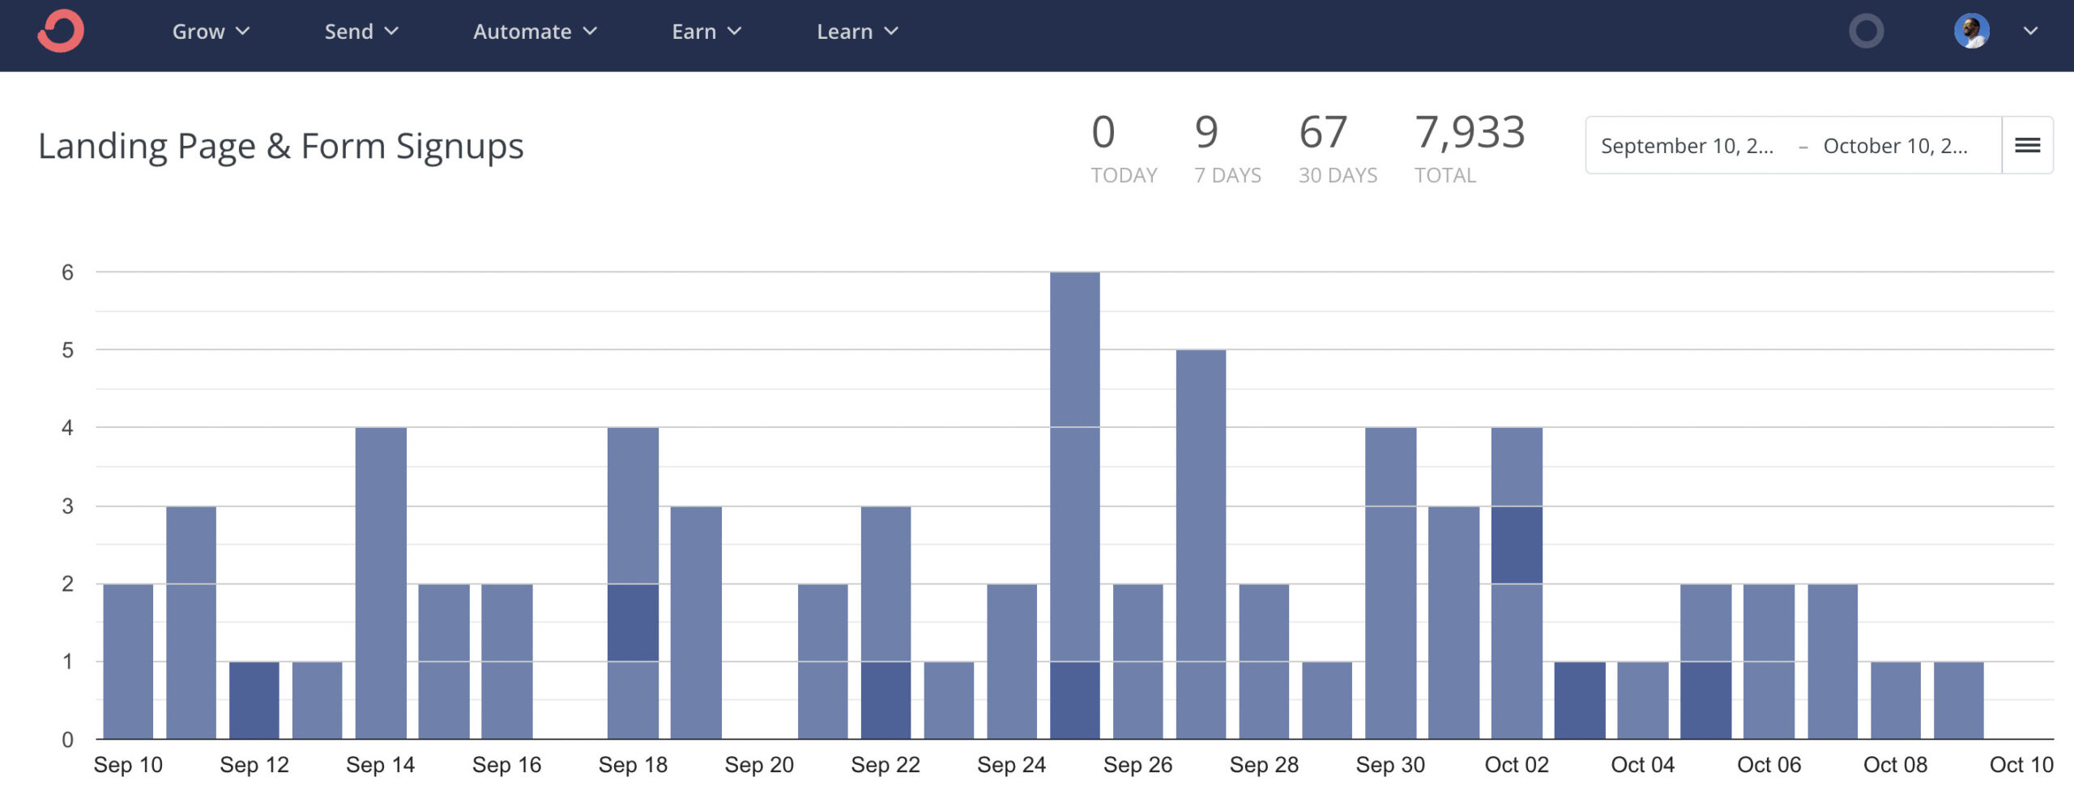
Task: Select the Learn menu item
Action: pos(856,32)
